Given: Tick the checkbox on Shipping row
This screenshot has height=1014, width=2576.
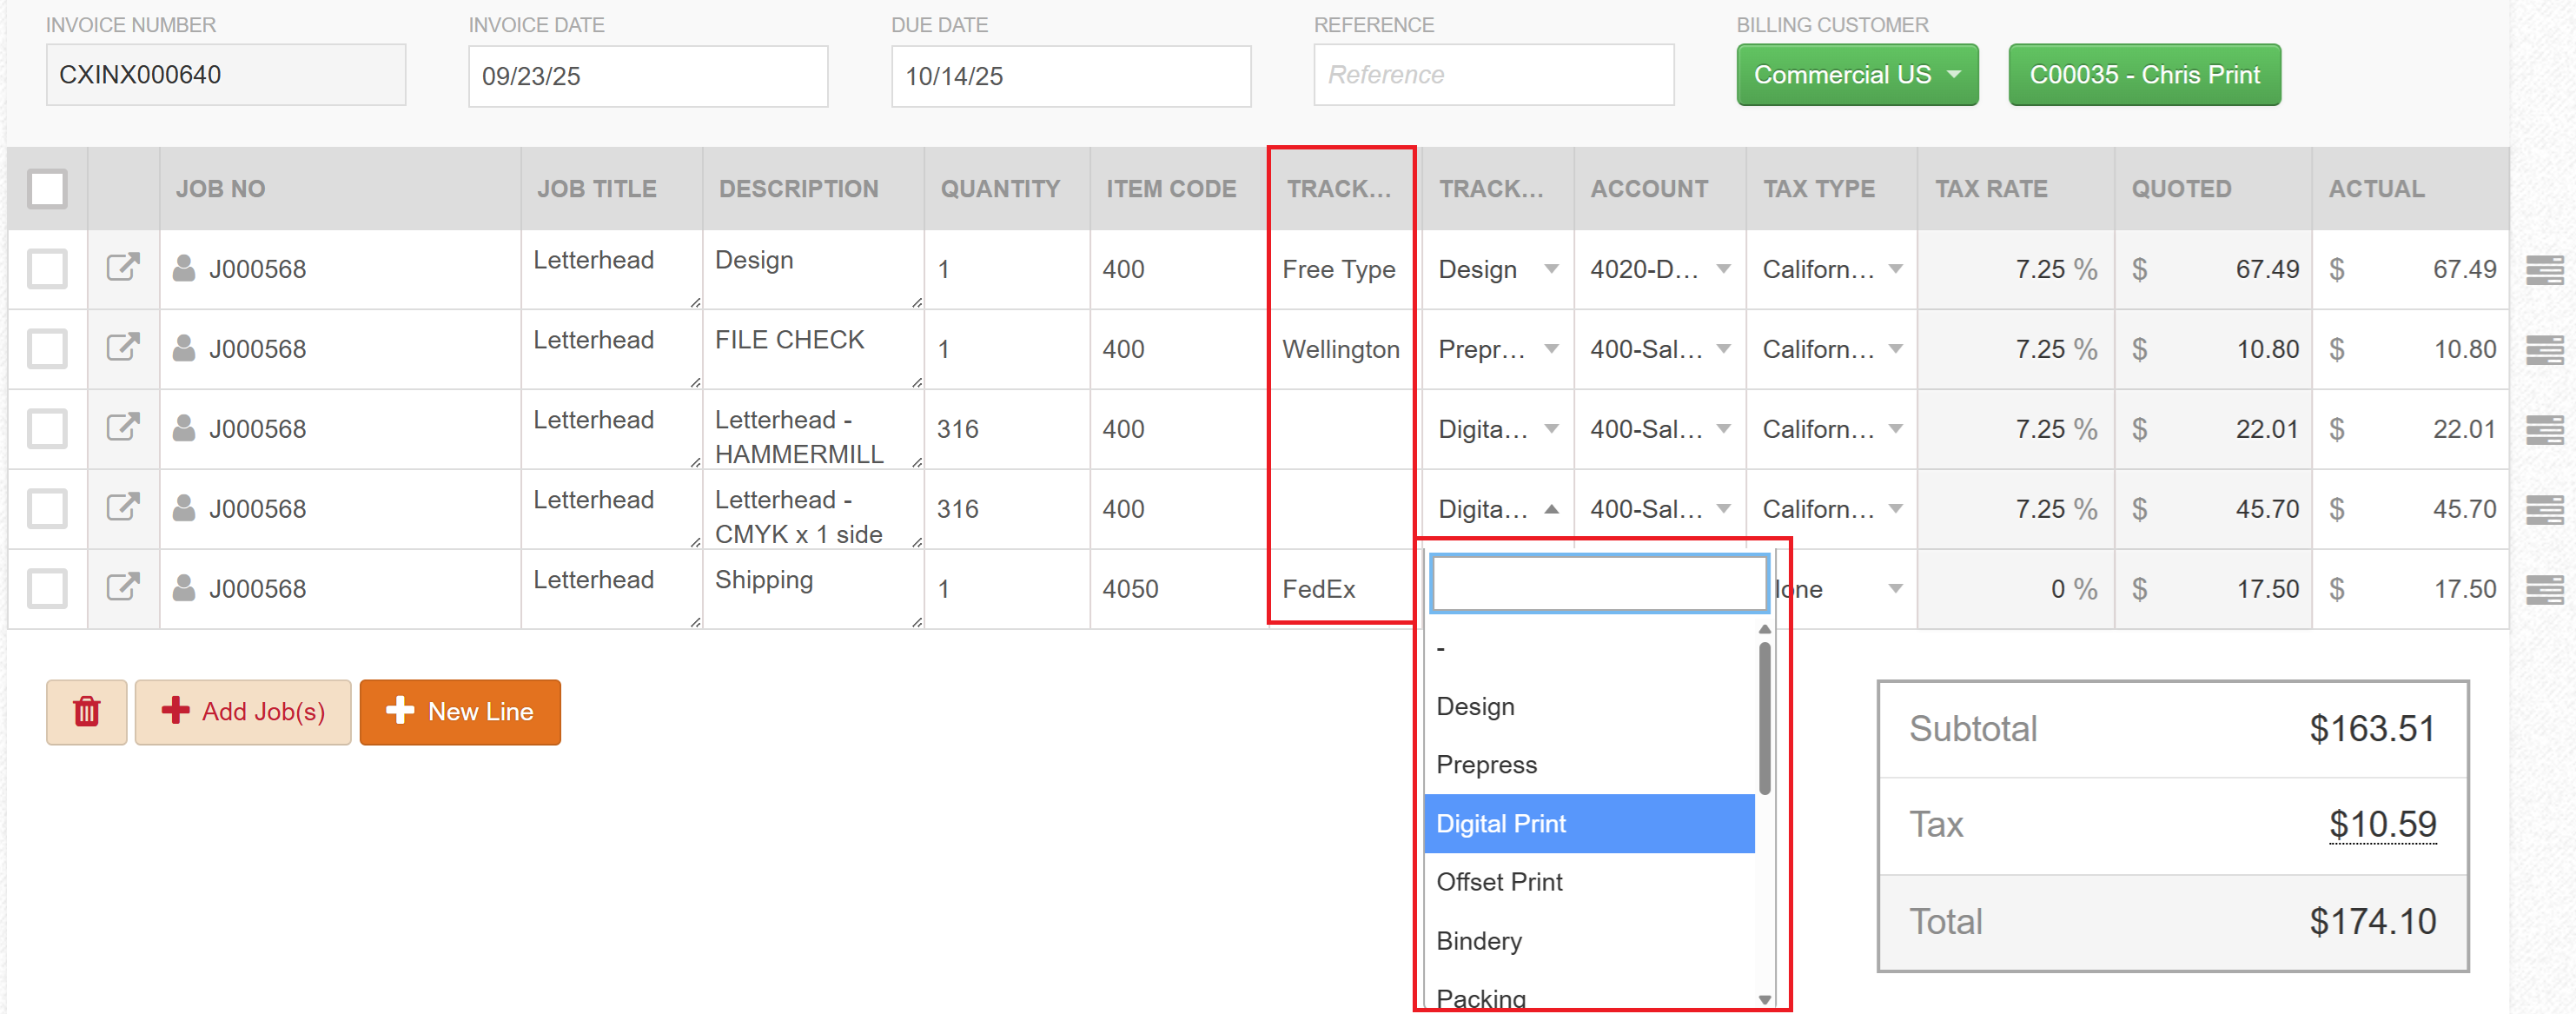Looking at the screenshot, I should 47,589.
